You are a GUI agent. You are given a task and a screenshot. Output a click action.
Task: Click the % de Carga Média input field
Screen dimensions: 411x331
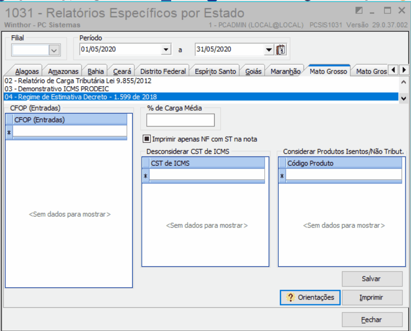click(x=180, y=120)
